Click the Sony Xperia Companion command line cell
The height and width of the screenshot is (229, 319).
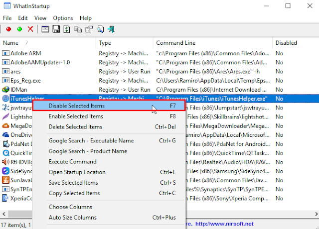[x=227, y=198]
